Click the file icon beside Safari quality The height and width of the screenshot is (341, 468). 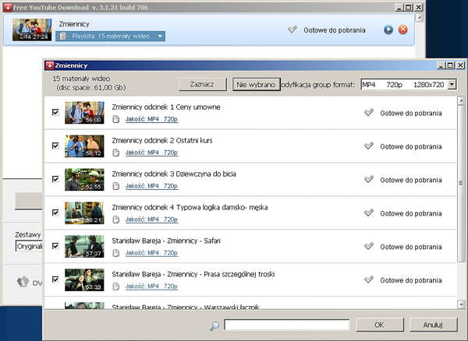[116, 253]
